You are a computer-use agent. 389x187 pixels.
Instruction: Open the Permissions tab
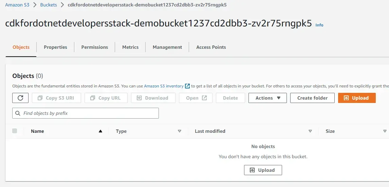coord(94,47)
